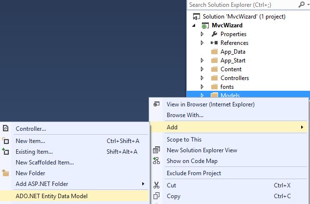Select the Content folder label
310x204 pixels.
(231, 69)
